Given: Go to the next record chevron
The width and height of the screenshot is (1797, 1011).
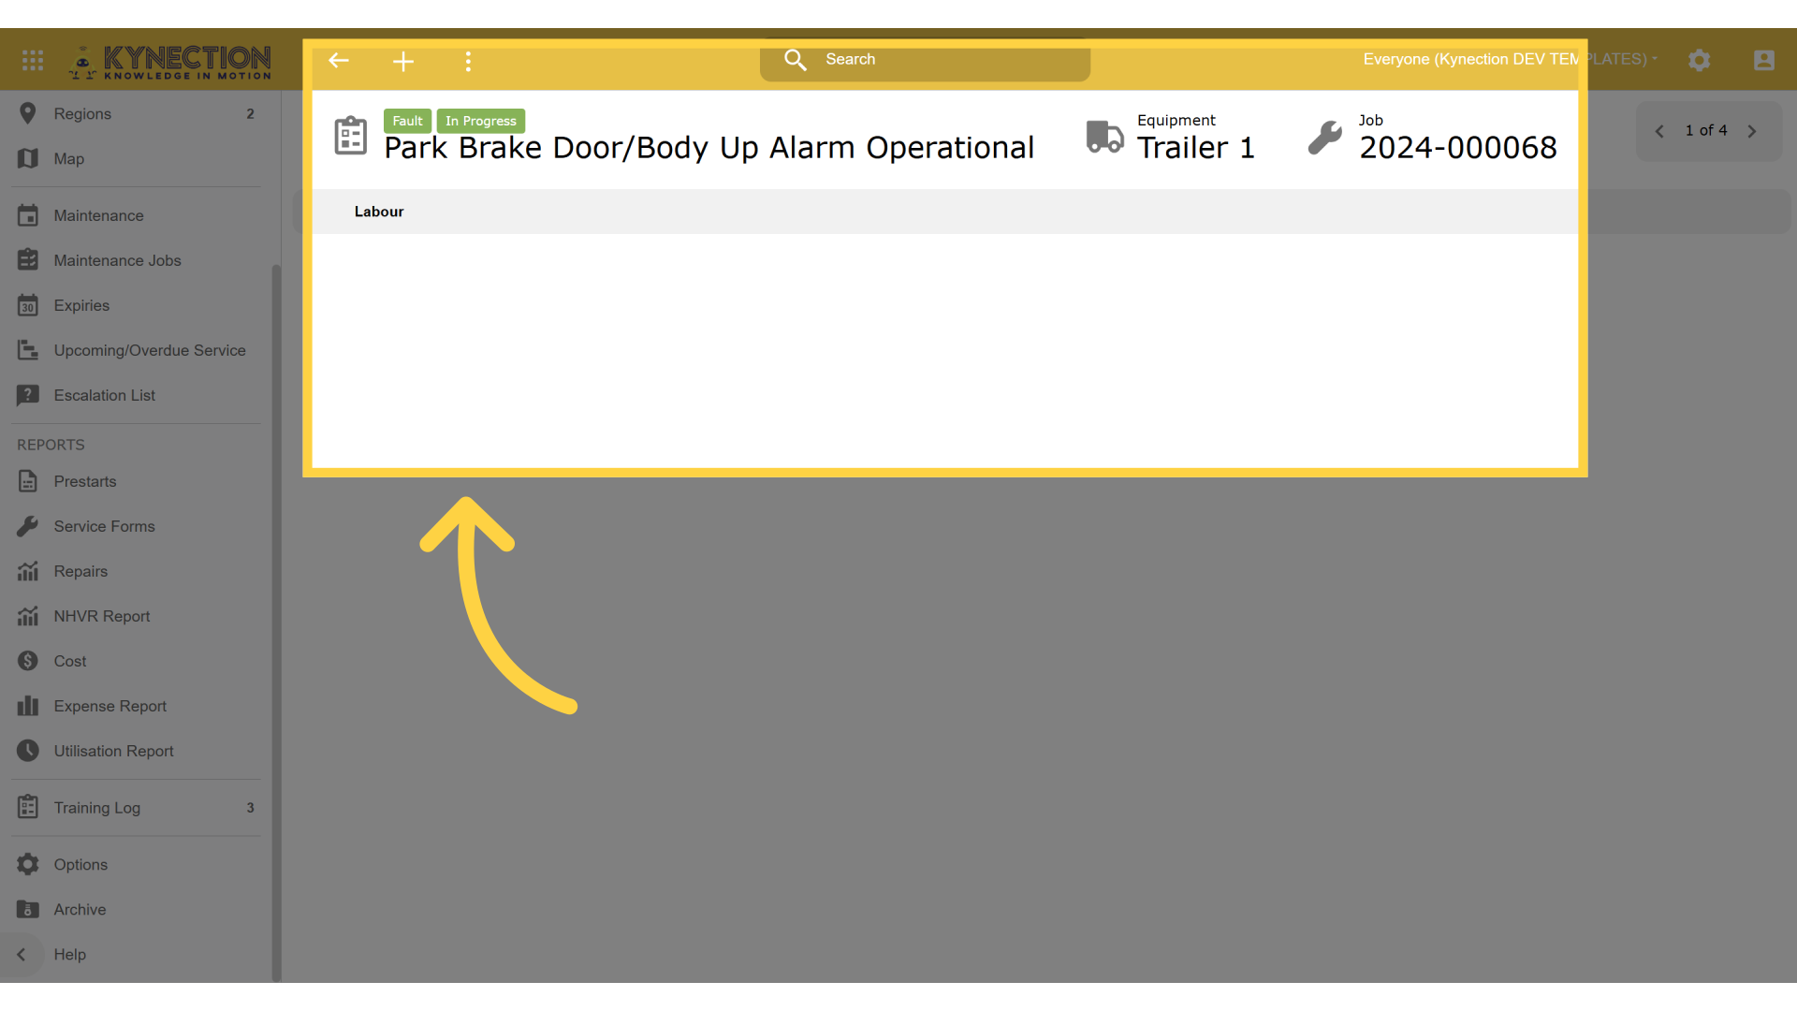Looking at the screenshot, I should pyautogui.click(x=1752, y=131).
